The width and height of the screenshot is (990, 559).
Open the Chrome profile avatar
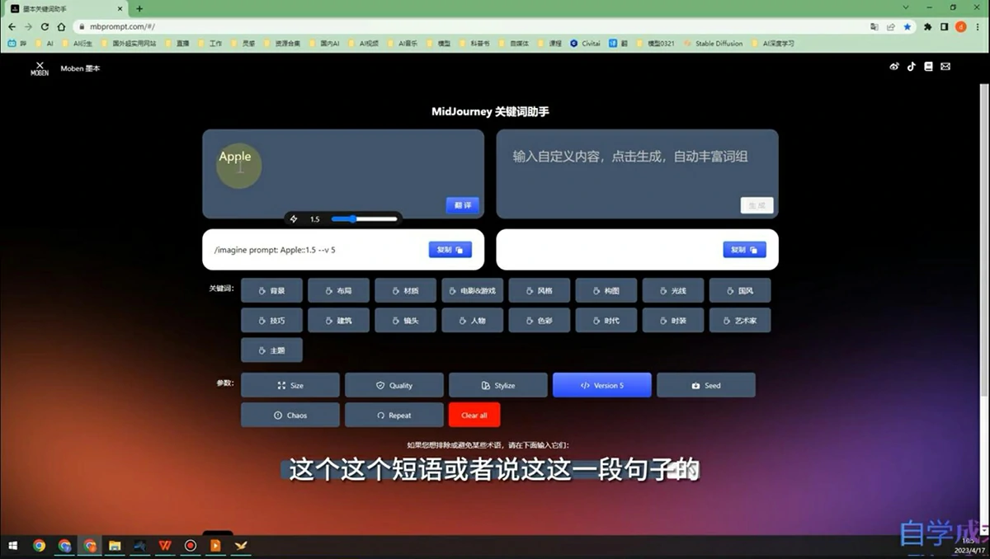point(961,26)
